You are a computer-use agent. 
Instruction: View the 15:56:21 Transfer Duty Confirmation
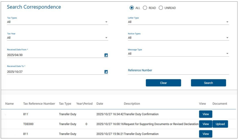coord(206,134)
